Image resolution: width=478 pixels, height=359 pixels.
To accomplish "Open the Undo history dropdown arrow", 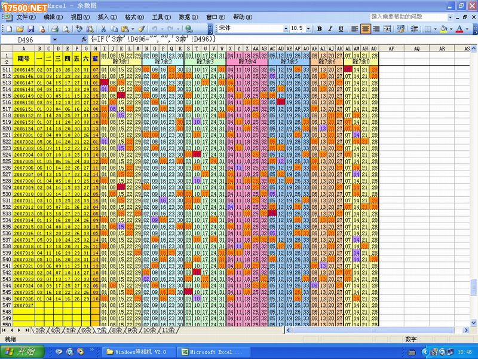I will coord(162,29).
